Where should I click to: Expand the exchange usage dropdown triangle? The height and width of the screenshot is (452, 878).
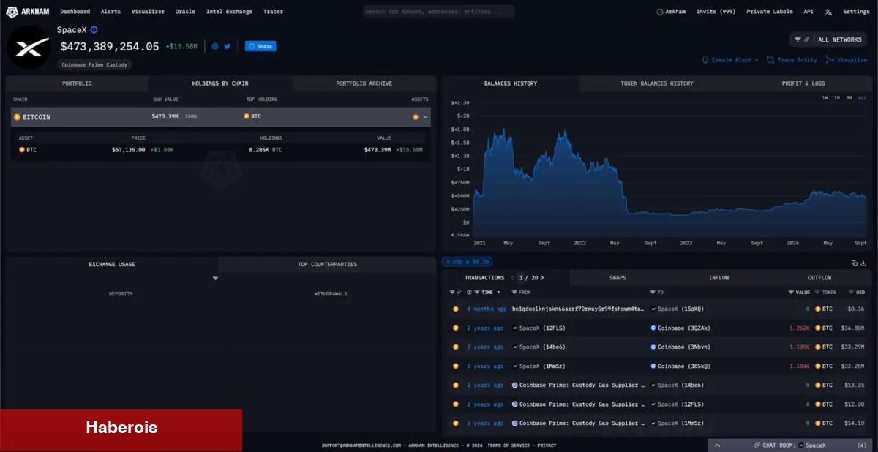point(215,279)
